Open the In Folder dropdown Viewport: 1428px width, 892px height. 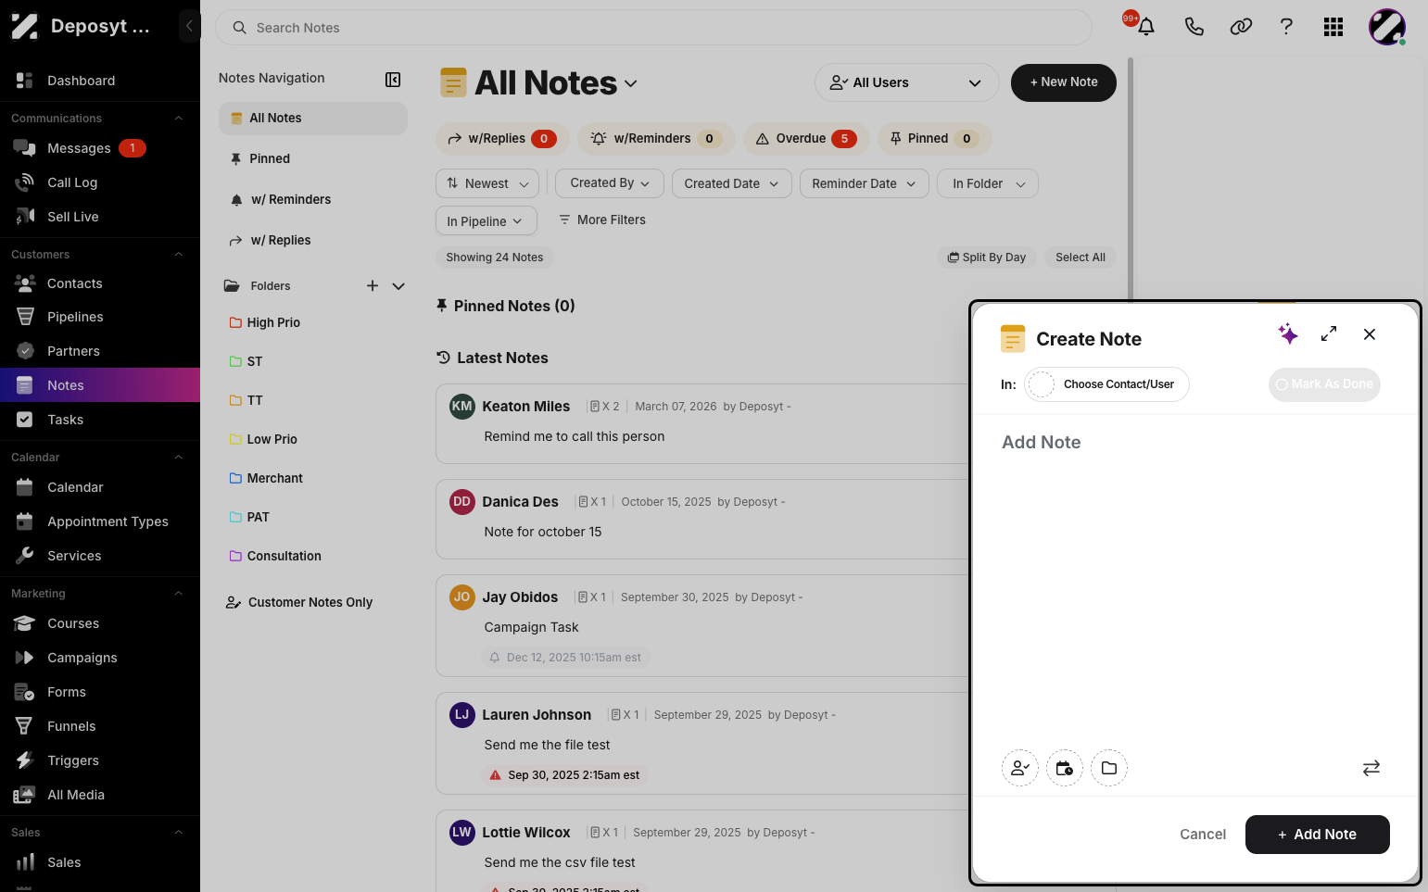988,183
